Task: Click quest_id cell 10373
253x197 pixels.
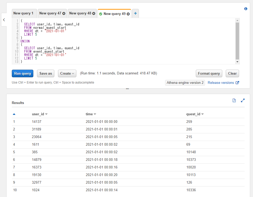Action: click(191, 160)
